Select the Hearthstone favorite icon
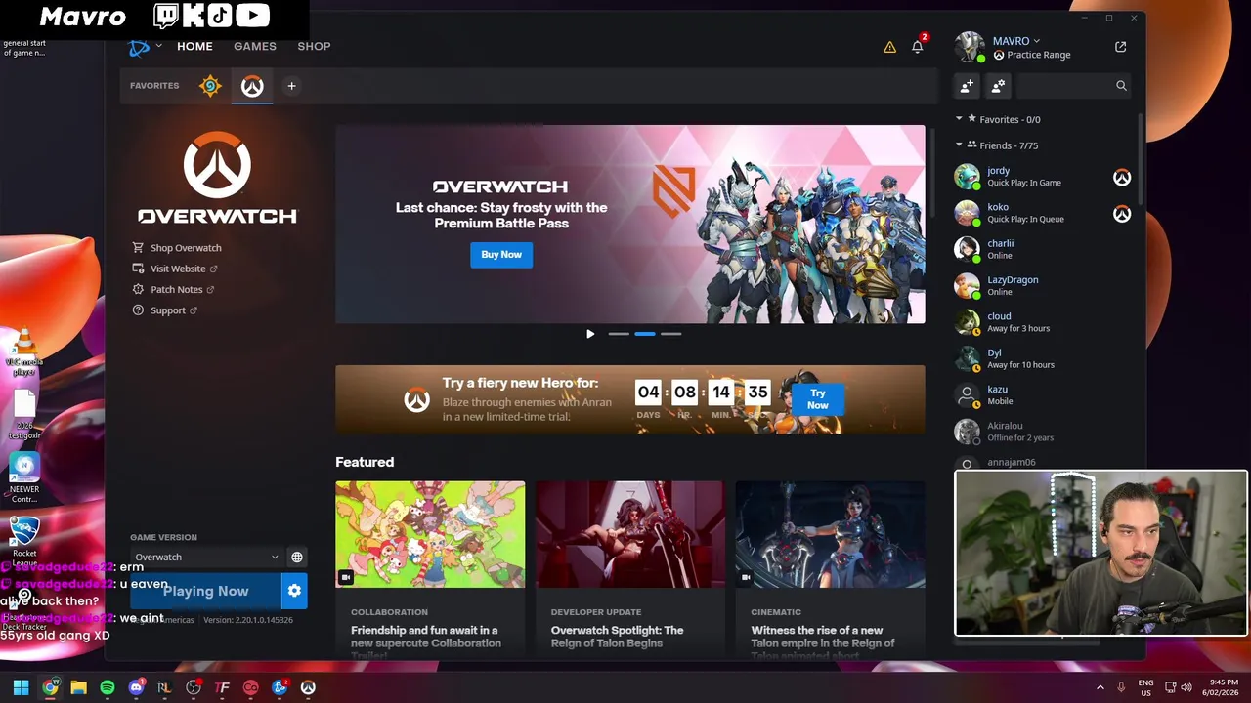The image size is (1251, 703). (x=210, y=86)
